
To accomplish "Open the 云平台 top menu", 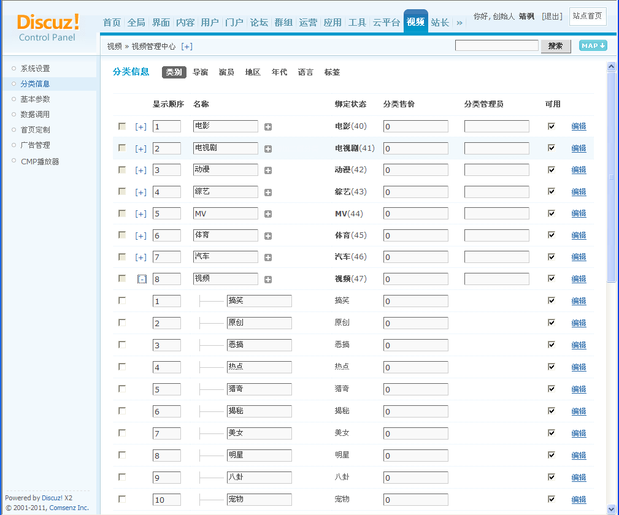I will [x=386, y=23].
